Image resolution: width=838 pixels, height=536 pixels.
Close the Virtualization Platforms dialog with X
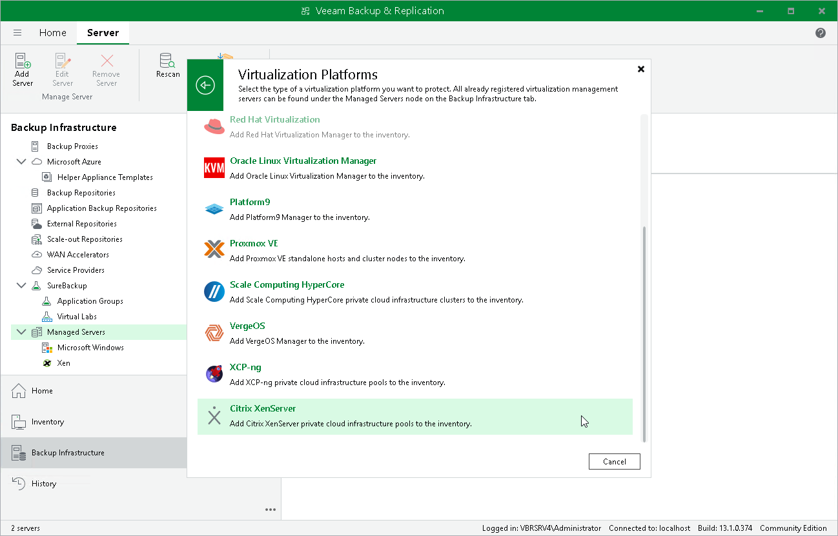pyautogui.click(x=641, y=69)
